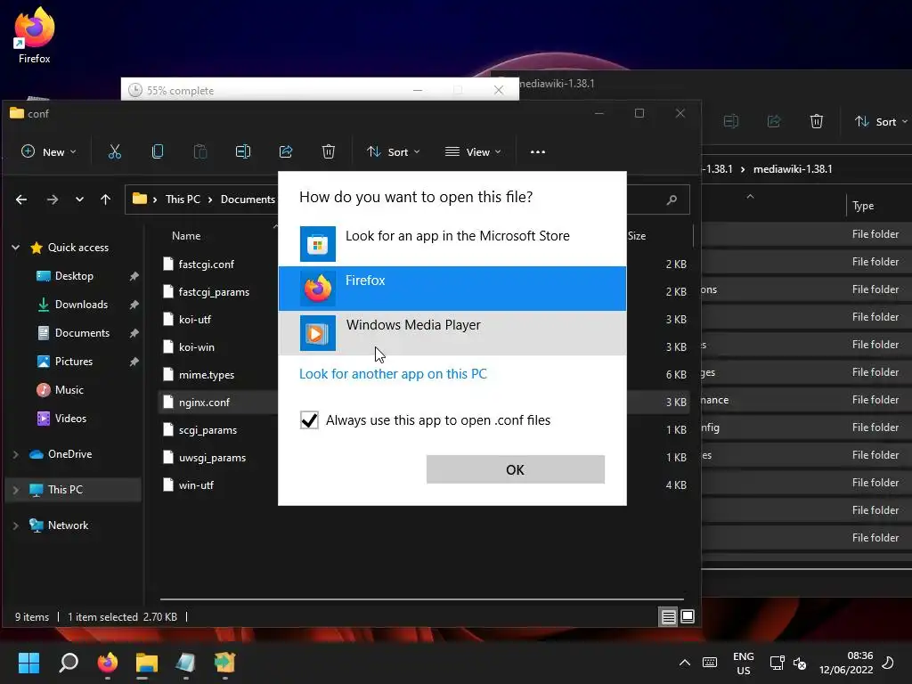Click the horizontal scrollbar in conf file list
The height and width of the screenshot is (684, 912).
(421, 598)
